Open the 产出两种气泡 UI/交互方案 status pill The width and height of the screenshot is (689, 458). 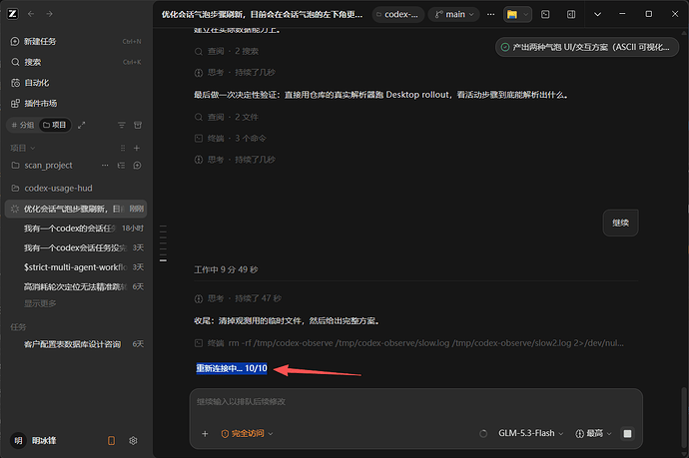(587, 47)
